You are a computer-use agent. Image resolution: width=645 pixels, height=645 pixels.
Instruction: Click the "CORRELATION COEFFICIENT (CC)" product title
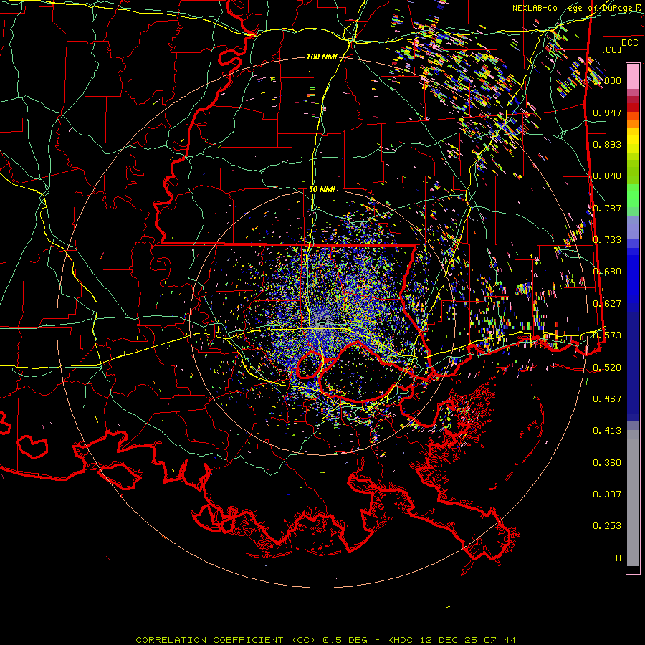(226, 640)
